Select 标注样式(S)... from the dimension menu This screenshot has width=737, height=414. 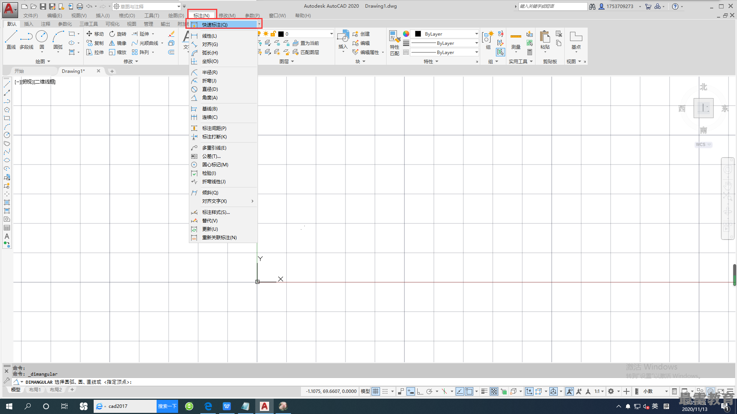tap(223, 212)
